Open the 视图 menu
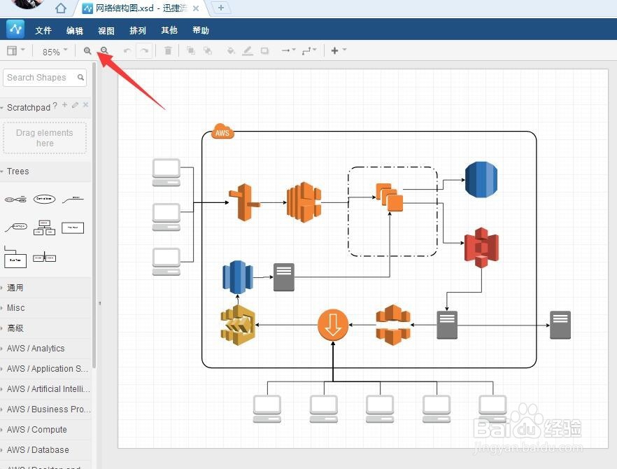 [x=106, y=30]
